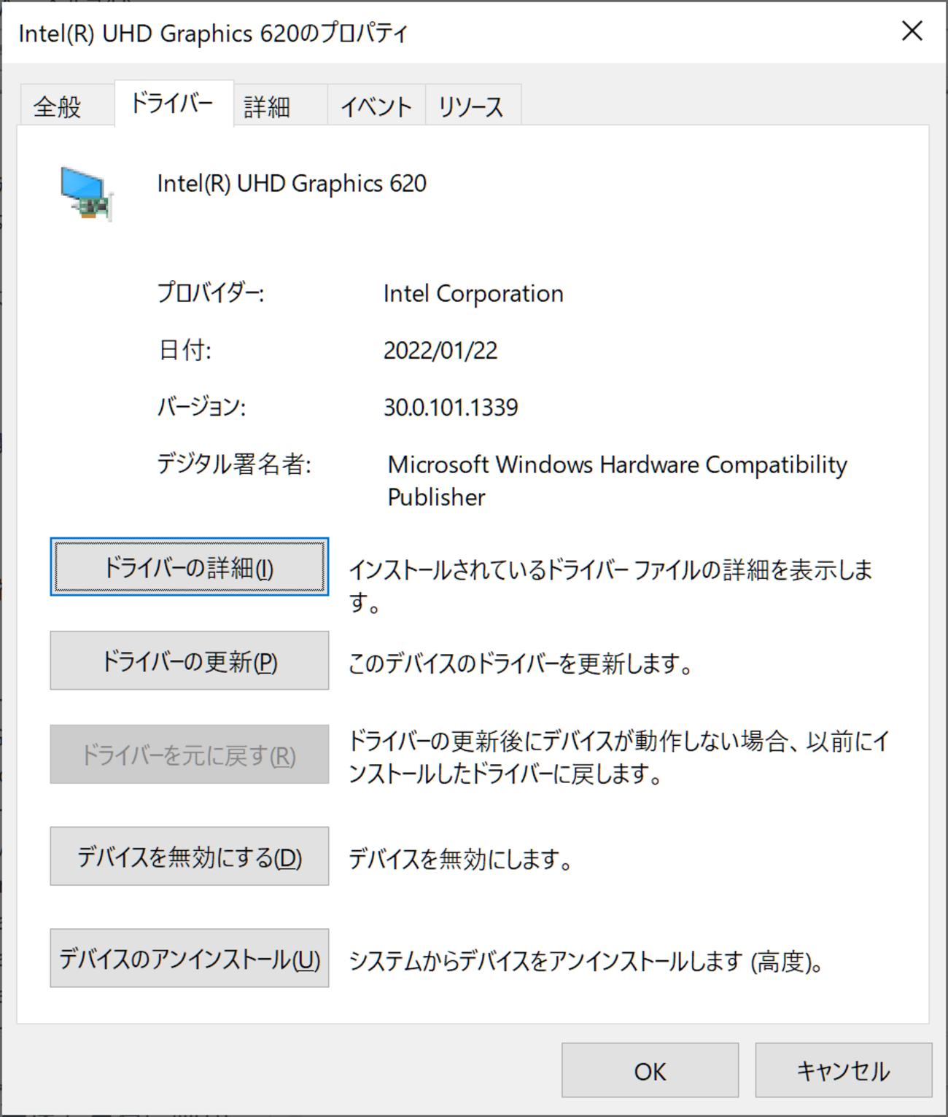Click the display adapter device icon
Viewport: 948px width, 1117px height.
click(x=86, y=192)
